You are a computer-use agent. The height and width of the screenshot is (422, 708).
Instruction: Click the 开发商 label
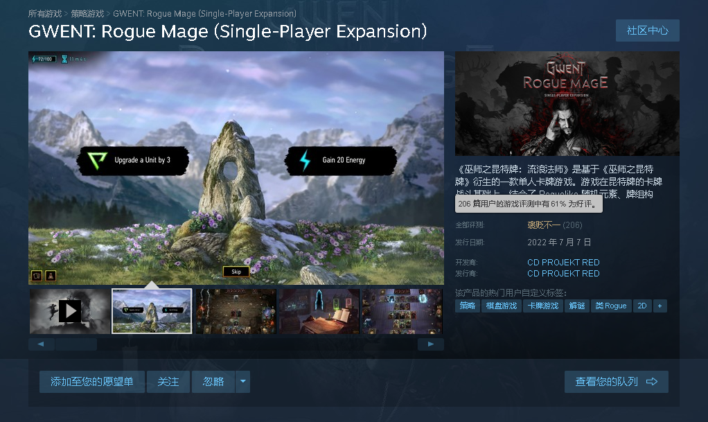(466, 263)
